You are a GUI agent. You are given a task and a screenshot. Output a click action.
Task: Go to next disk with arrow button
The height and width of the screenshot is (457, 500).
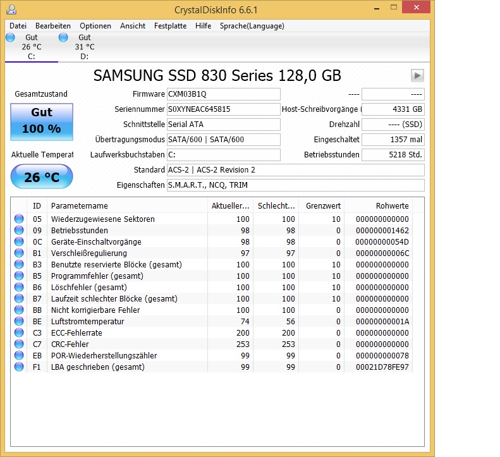pos(417,76)
